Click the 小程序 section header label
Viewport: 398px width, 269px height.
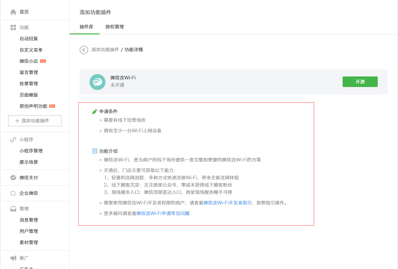[x=27, y=140]
